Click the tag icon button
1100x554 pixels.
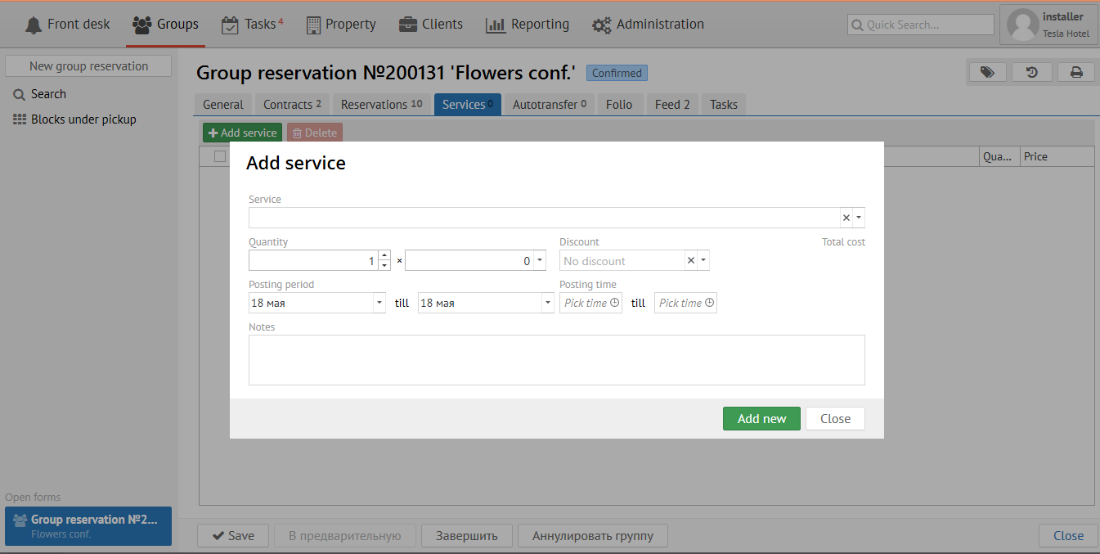click(x=987, y=73)
